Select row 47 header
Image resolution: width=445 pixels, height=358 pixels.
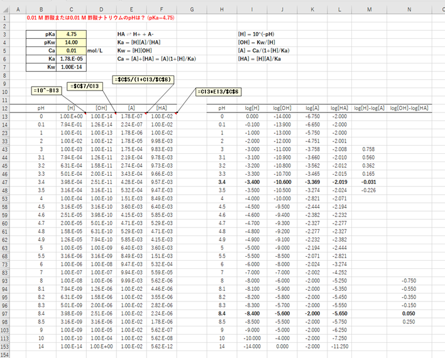tap(5, 182)
